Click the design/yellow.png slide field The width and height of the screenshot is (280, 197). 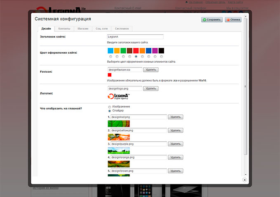click(x=139, y=131)
